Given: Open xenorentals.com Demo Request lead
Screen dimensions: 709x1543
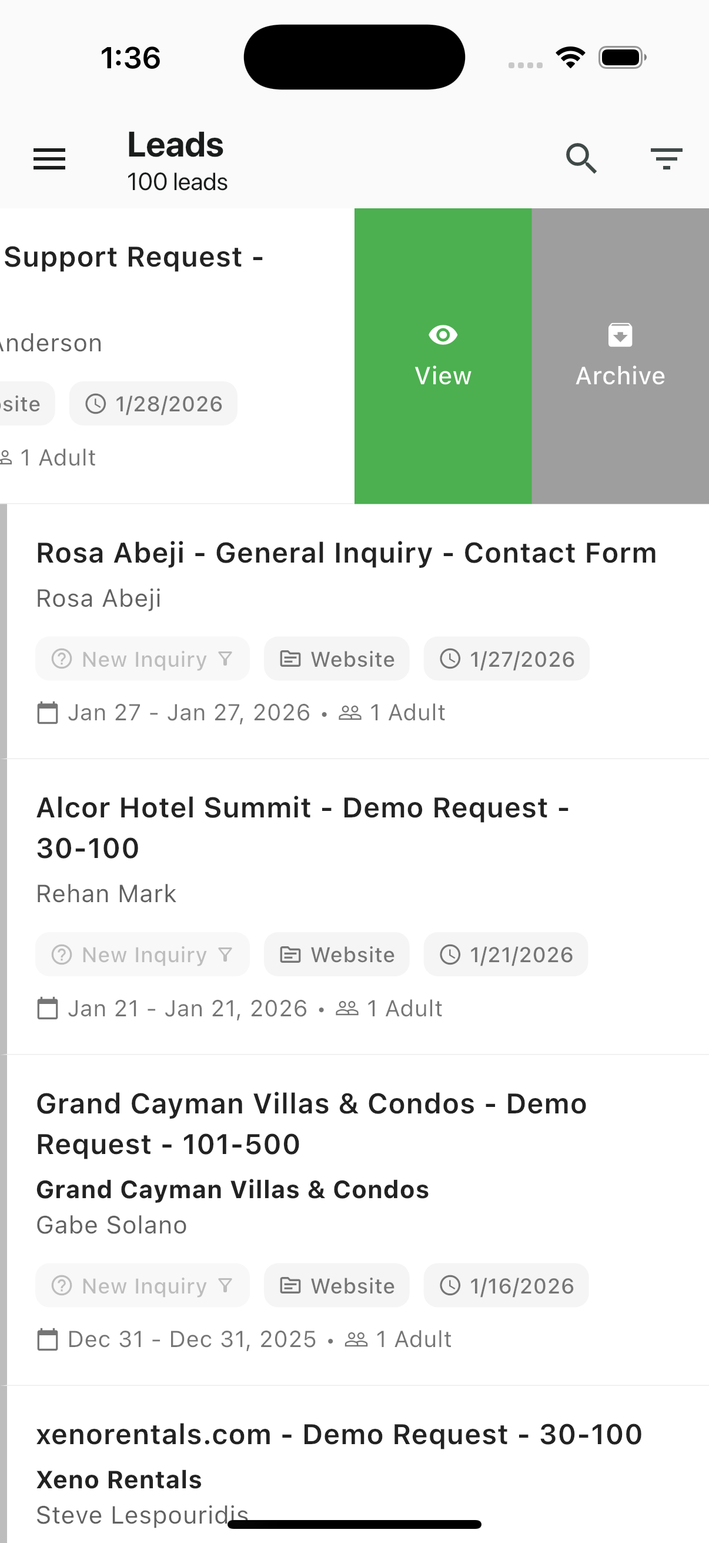Looking at the screenshot, I should (x=339, y=1435).
